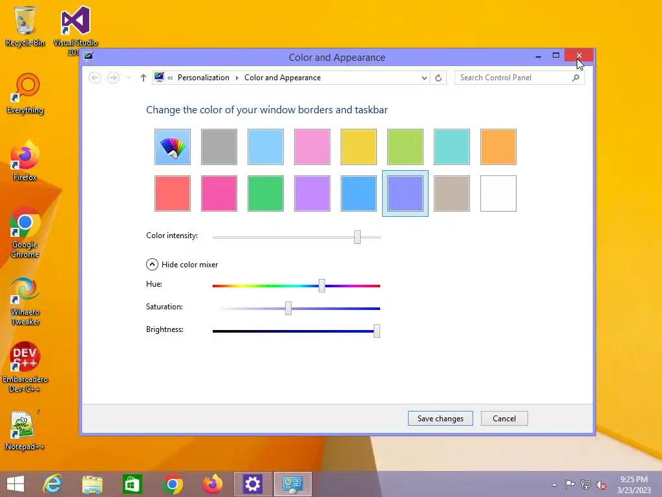Click Save changes button
Image resolution: width=662 pixels, height=497 pixels.
coord(440,419)
